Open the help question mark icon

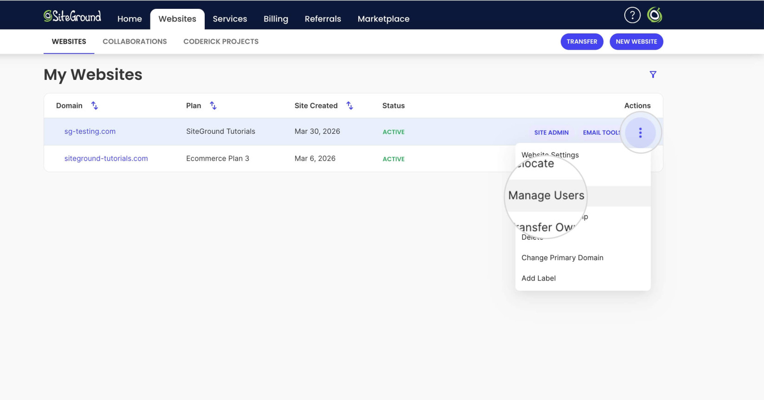(632, 15)
